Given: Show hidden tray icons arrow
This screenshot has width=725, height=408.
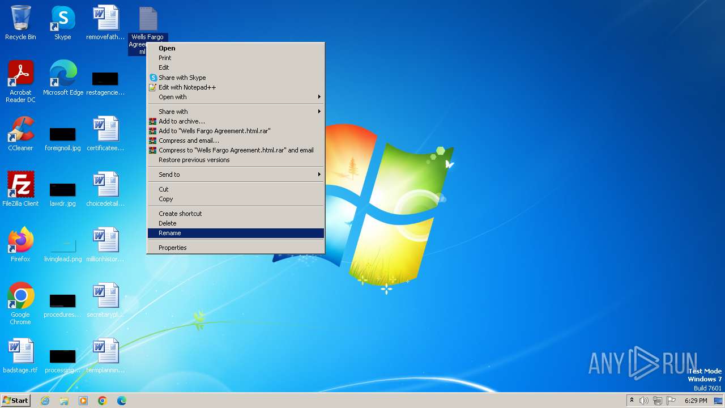Looking at the screenshot, I should (x=632, y=401).
